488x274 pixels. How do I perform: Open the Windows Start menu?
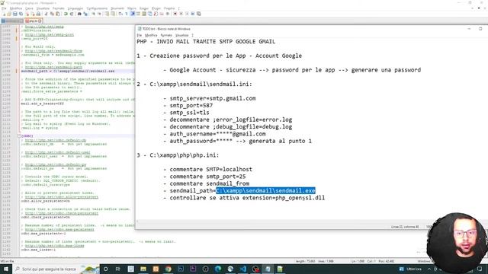click(x=6, y=269)
